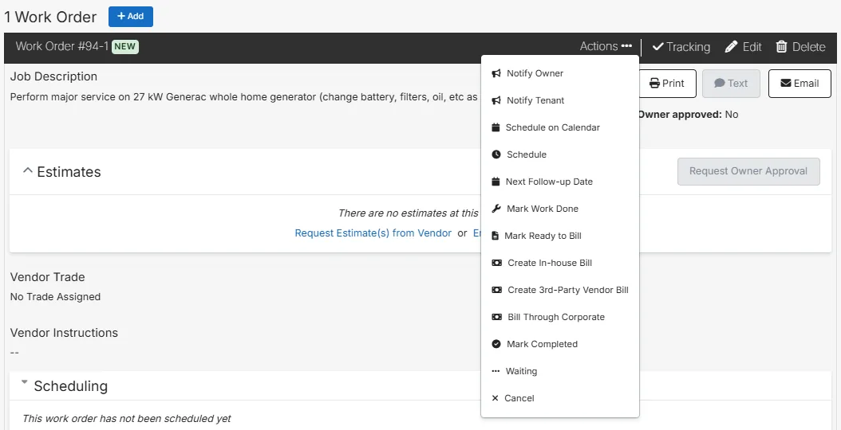
Task: Click the Tracking checkmark icon
Action: (658, 47)
